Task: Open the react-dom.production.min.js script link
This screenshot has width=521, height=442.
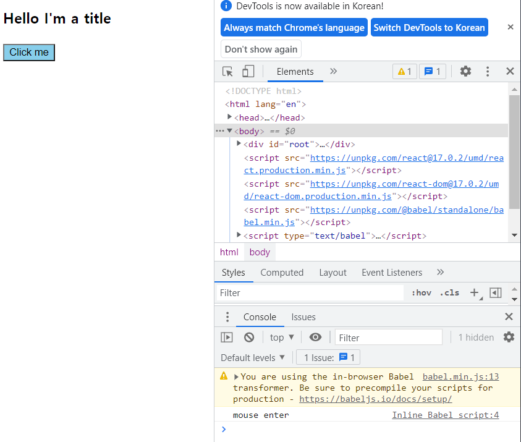Action: [x=371, y=190]
